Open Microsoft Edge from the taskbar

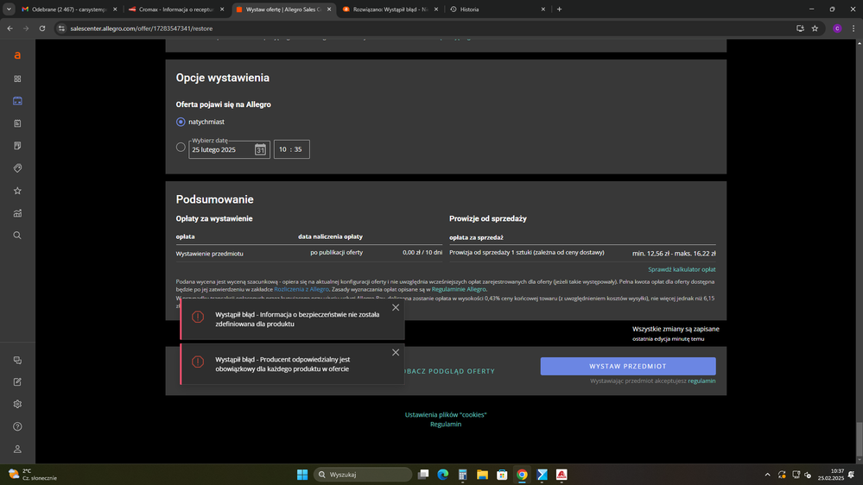pos(443,475)
